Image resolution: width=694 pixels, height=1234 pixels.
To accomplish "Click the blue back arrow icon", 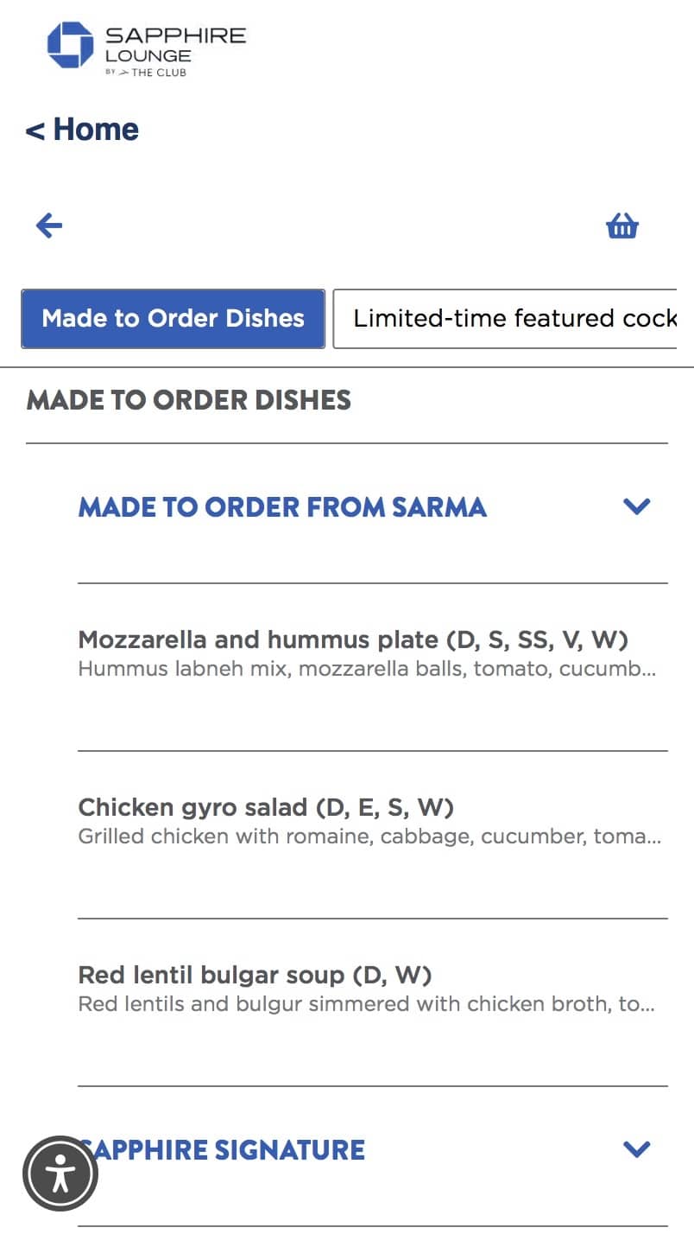I will (49, 226).
